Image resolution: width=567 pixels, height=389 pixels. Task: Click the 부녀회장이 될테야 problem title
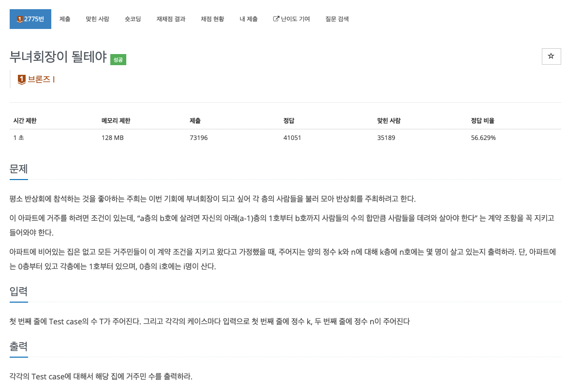click(58, 56)
